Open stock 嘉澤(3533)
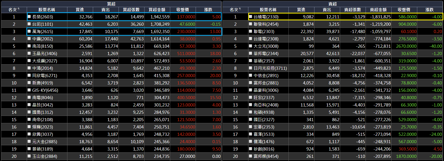 pyautogui.click(x=264, y=134)
